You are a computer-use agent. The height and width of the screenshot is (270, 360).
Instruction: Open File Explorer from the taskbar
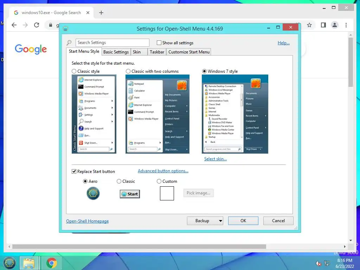coord(29,263)
